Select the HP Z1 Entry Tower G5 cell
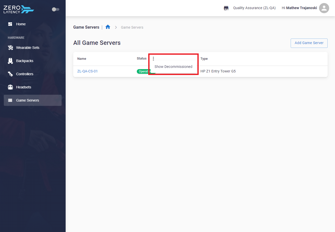 [x=218, y=71]
